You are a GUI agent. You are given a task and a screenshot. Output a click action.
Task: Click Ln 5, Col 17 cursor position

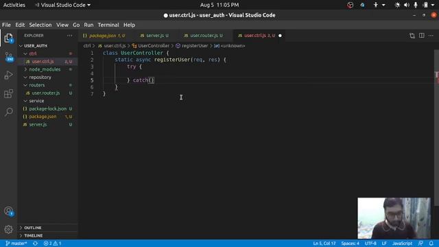[324, 244]
